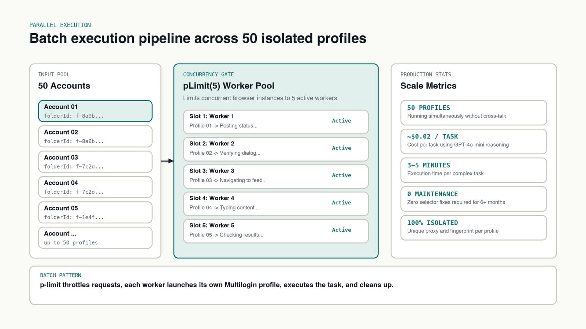Click the p-limit throttles requests sentence

coord(216,285)
